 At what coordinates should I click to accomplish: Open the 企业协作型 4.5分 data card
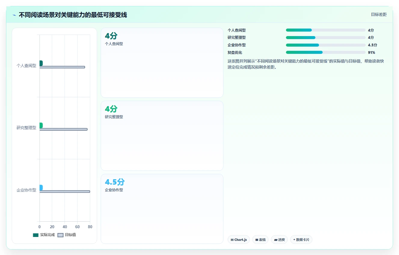[x=162, y=209]
